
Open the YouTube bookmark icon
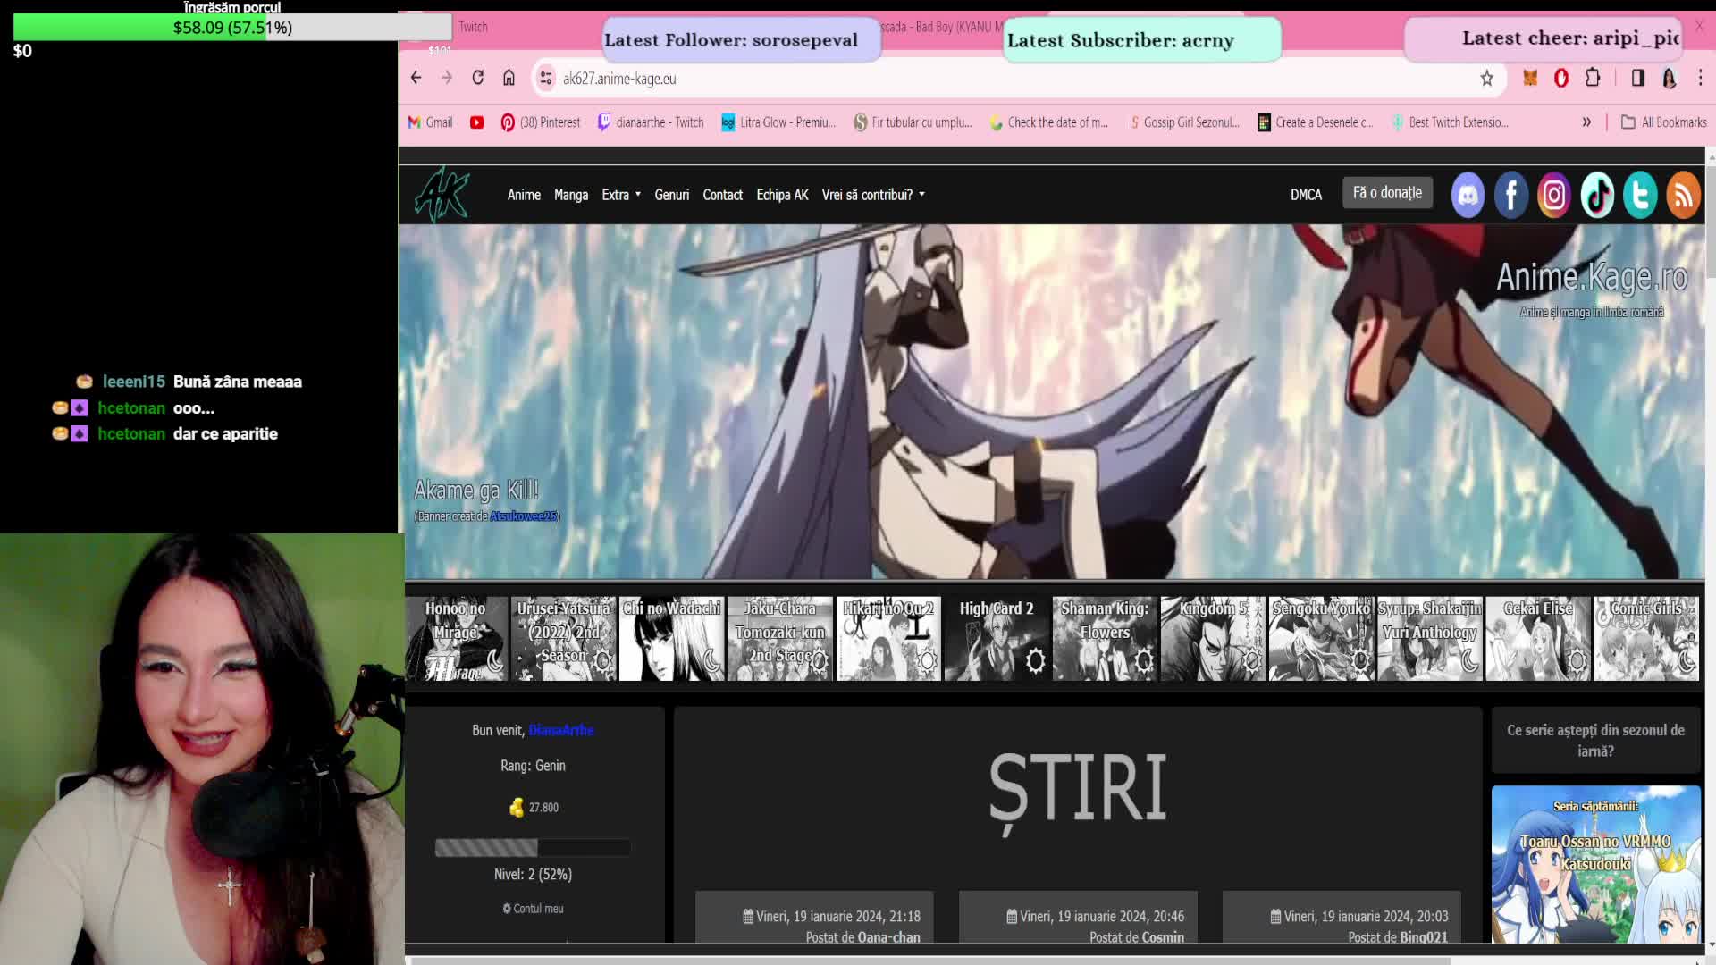point(476,122)
